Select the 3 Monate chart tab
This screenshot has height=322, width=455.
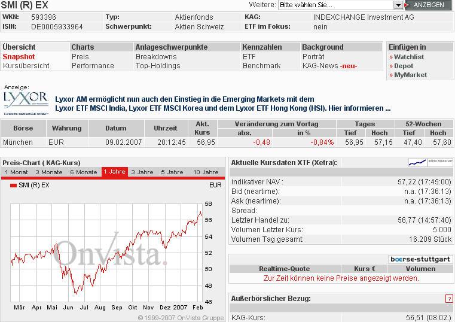coord(49,172)
